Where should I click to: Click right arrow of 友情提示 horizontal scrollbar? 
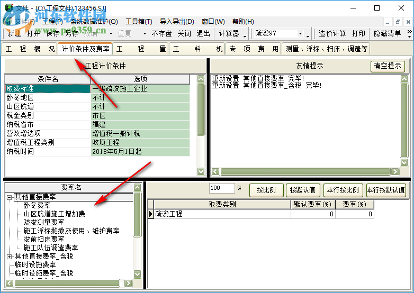pyautogui.click(x=395, y=172)
